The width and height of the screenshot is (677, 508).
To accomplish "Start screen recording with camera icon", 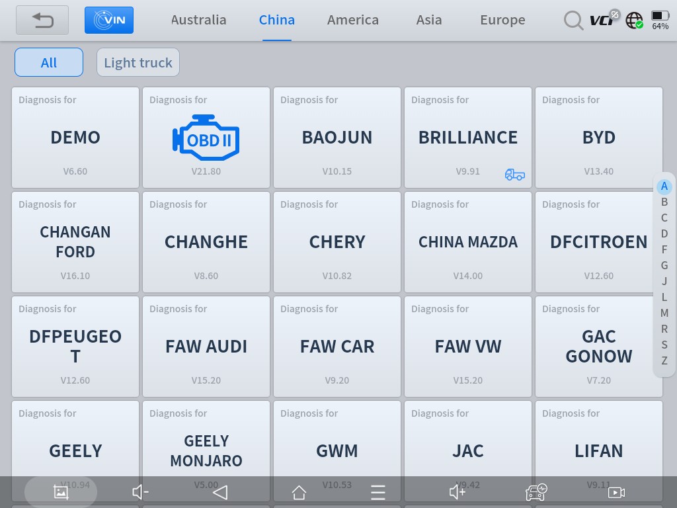I will coord(616,492).
